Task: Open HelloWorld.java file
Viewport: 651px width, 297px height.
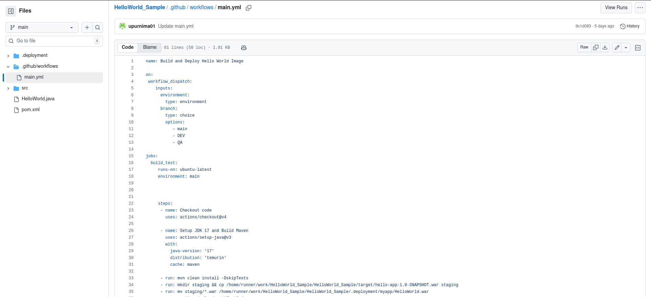Action: click(x=38, y=99)
